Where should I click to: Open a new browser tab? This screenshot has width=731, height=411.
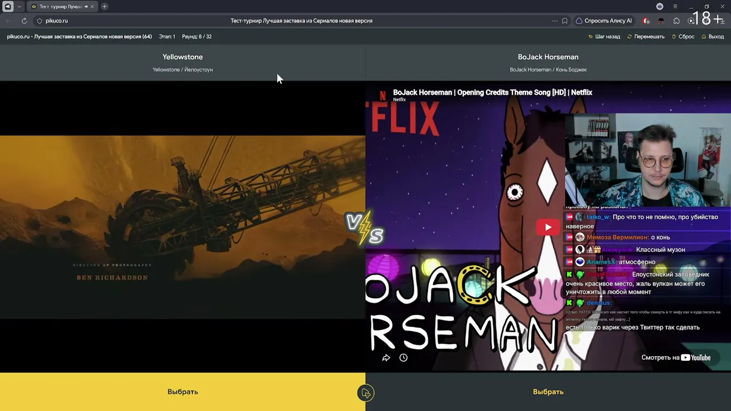[105, 6]
